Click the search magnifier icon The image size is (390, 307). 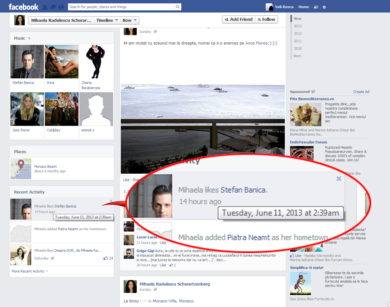177,7
